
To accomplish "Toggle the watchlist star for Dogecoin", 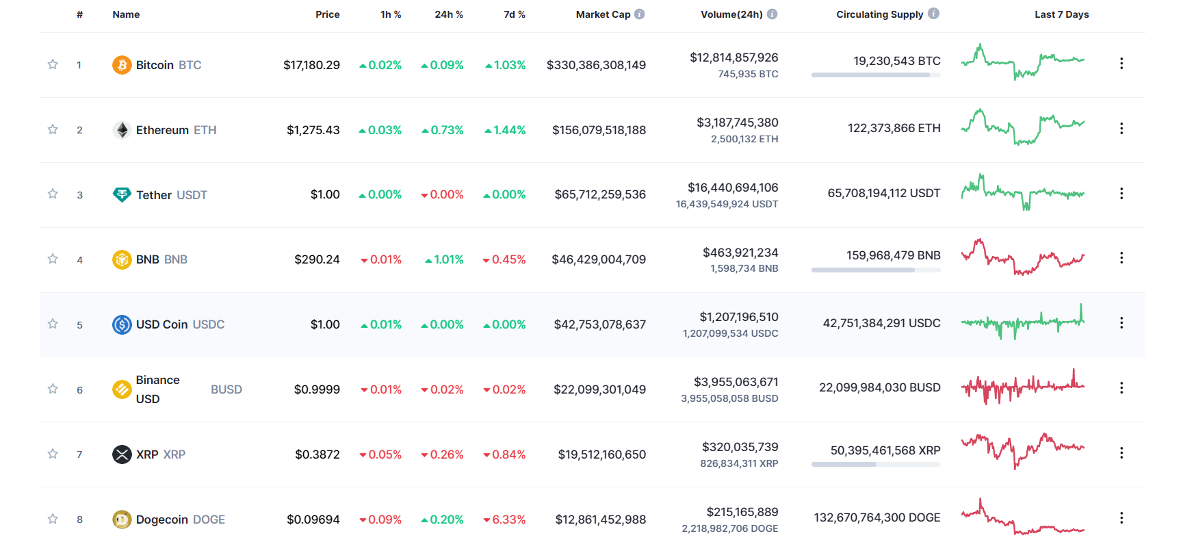I will (x=53, y=519).
